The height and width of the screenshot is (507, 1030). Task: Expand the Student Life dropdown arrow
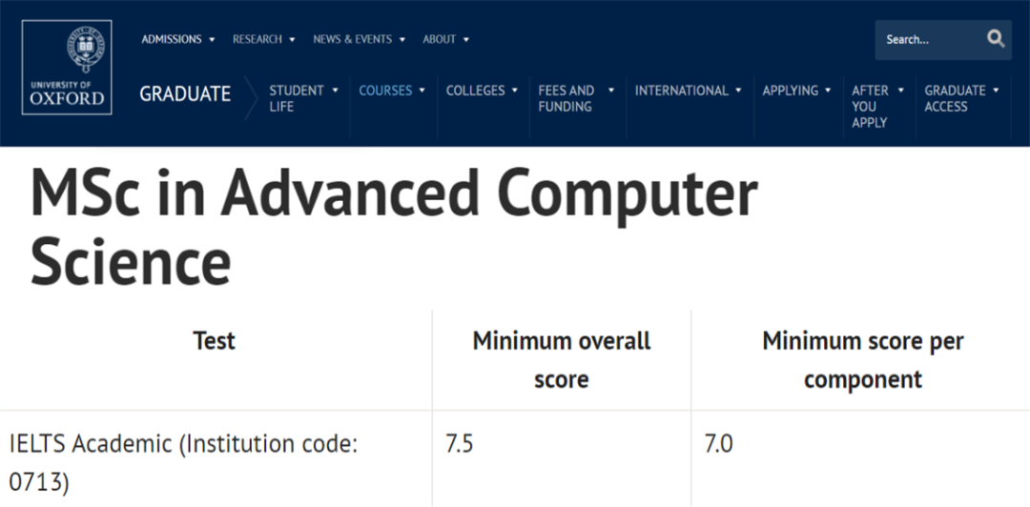335,90
